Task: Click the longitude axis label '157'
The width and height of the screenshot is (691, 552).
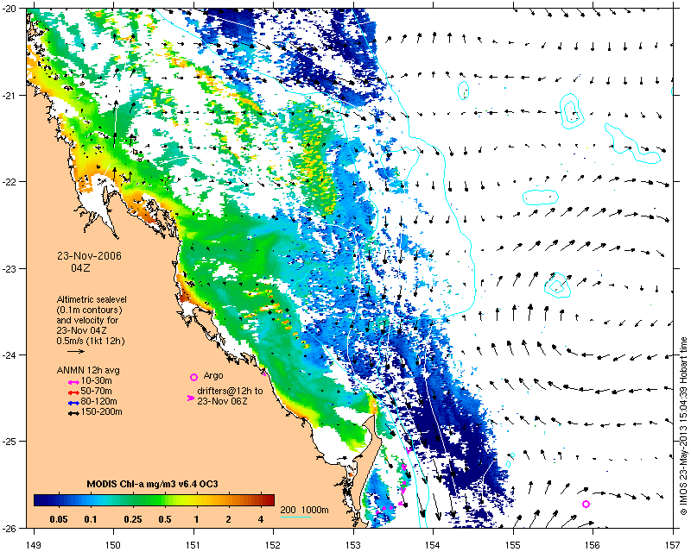Action: (x=674, y=545)
